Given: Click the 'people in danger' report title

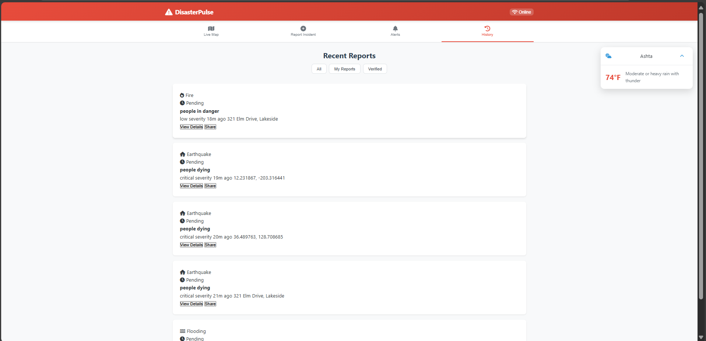Looking at the screenshot, I should 200,111.
